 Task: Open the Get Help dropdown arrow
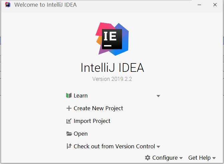tap(214, 158)
